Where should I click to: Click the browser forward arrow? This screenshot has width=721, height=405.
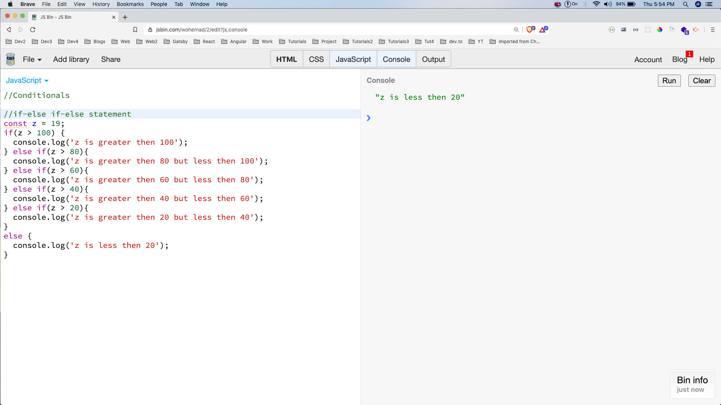21,30
